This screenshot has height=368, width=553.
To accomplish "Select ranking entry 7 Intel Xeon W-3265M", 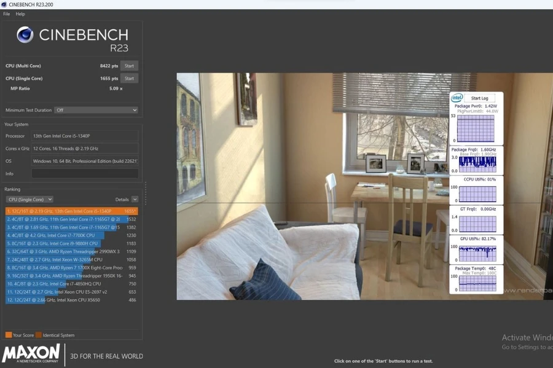I will (x=72, y=260).
